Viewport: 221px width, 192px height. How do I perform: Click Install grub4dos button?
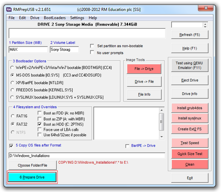190,108
